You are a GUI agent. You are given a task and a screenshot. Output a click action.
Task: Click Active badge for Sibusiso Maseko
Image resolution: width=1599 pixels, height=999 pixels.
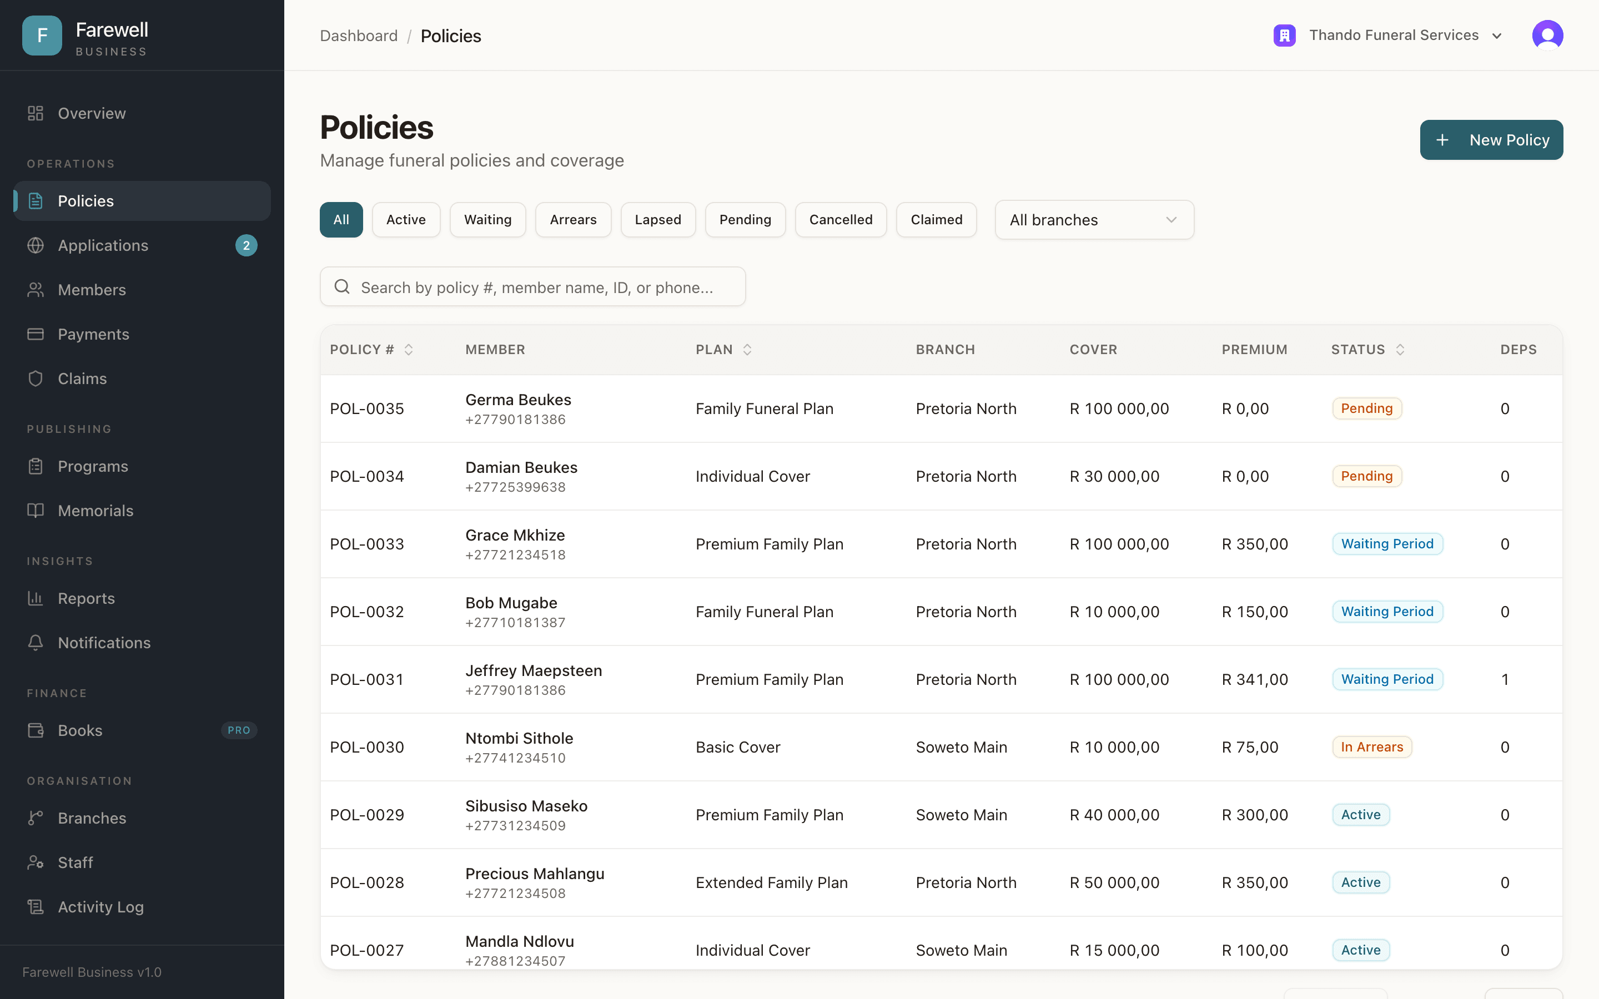[1360, 815]
